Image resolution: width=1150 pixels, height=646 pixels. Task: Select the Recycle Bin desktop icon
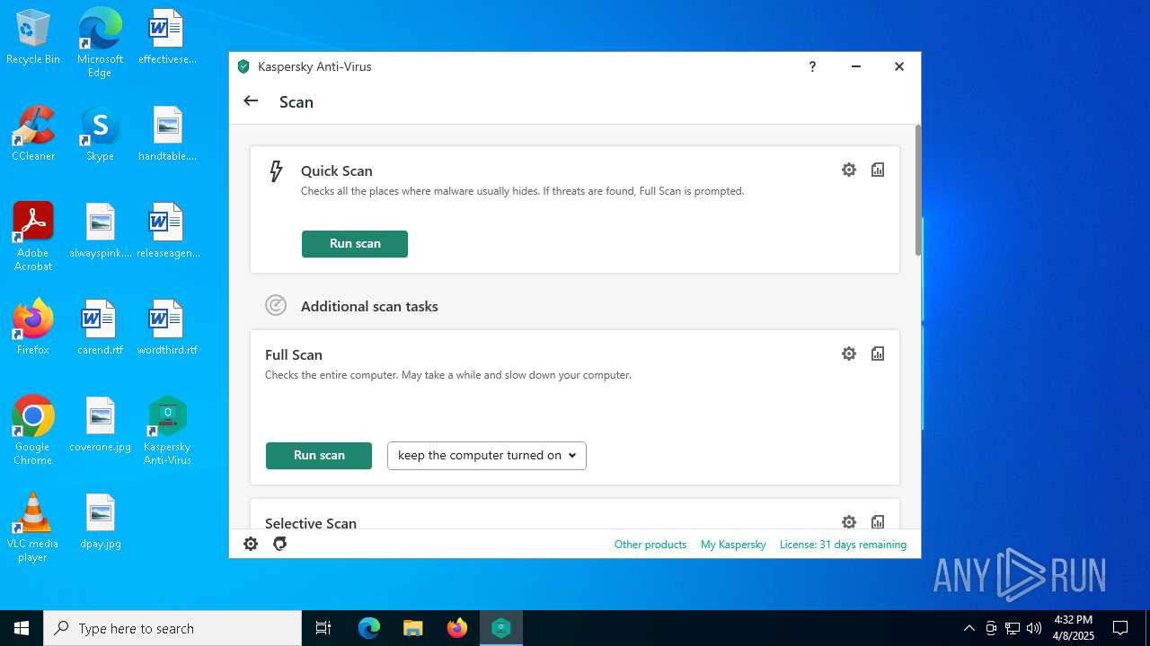33,38
